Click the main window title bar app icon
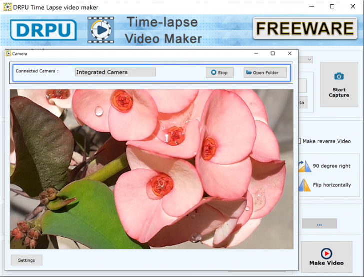 click(7, 7)
